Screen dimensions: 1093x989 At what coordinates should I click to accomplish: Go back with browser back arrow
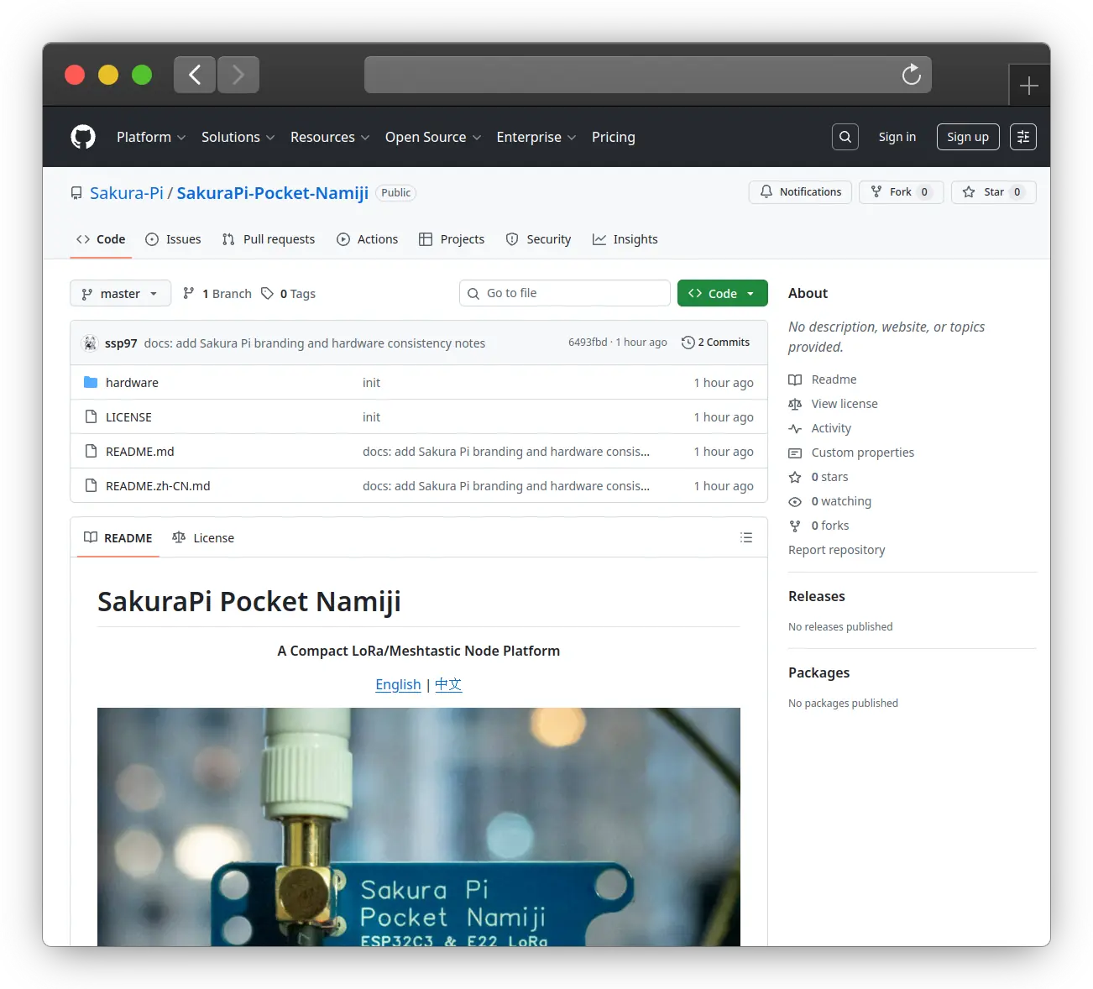click(x=195, y=76)
